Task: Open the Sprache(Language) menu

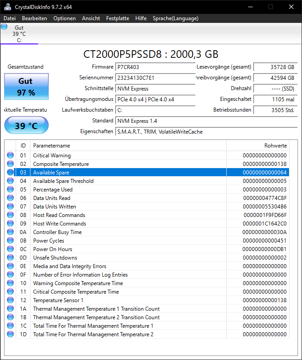Action: coord(176,18)
